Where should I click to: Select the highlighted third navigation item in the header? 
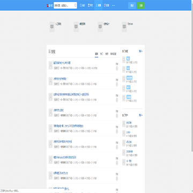(99, 5)
